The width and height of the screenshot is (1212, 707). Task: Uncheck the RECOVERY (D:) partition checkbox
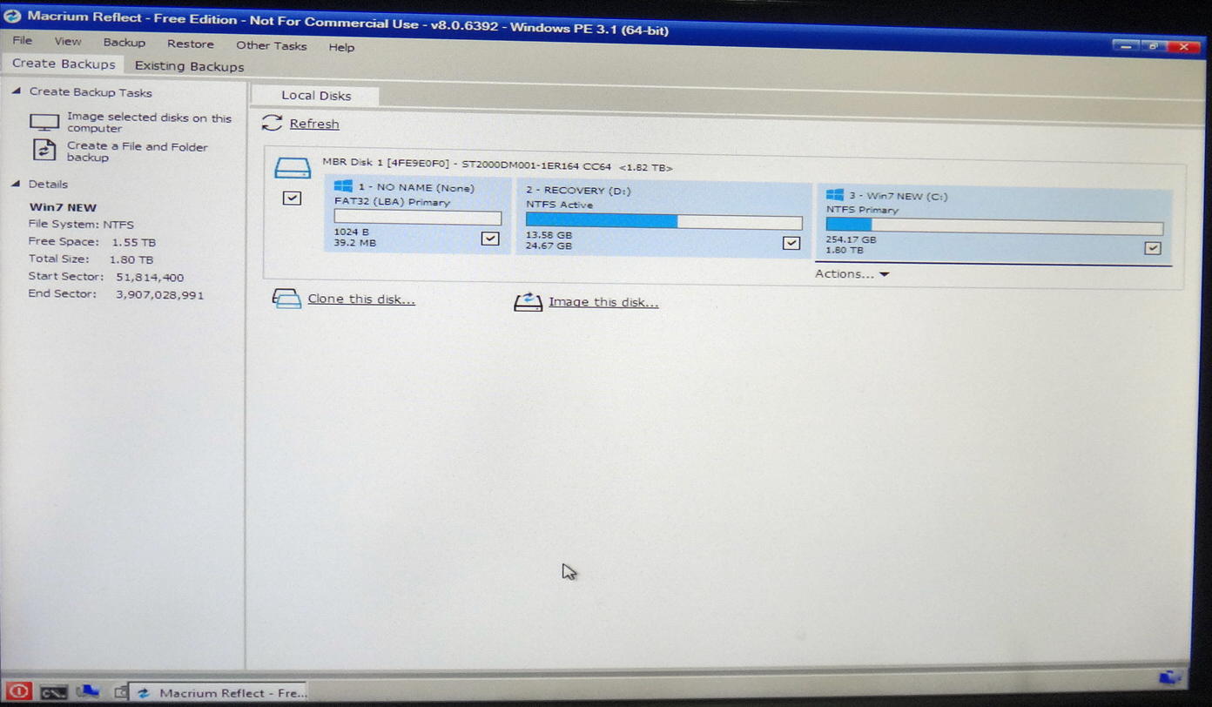(x=791, y=243)
